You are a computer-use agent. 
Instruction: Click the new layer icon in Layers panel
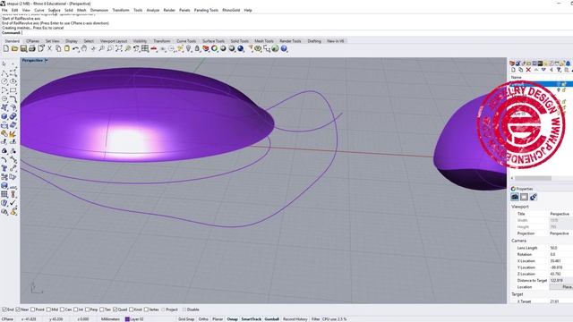coord(513,70)
